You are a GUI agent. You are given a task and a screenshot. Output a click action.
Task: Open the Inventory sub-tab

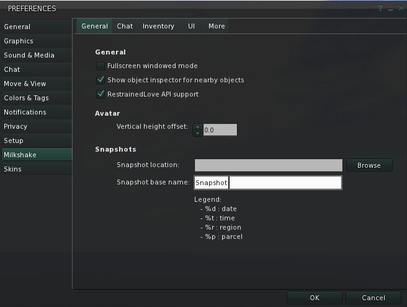[x=158, y=26]
